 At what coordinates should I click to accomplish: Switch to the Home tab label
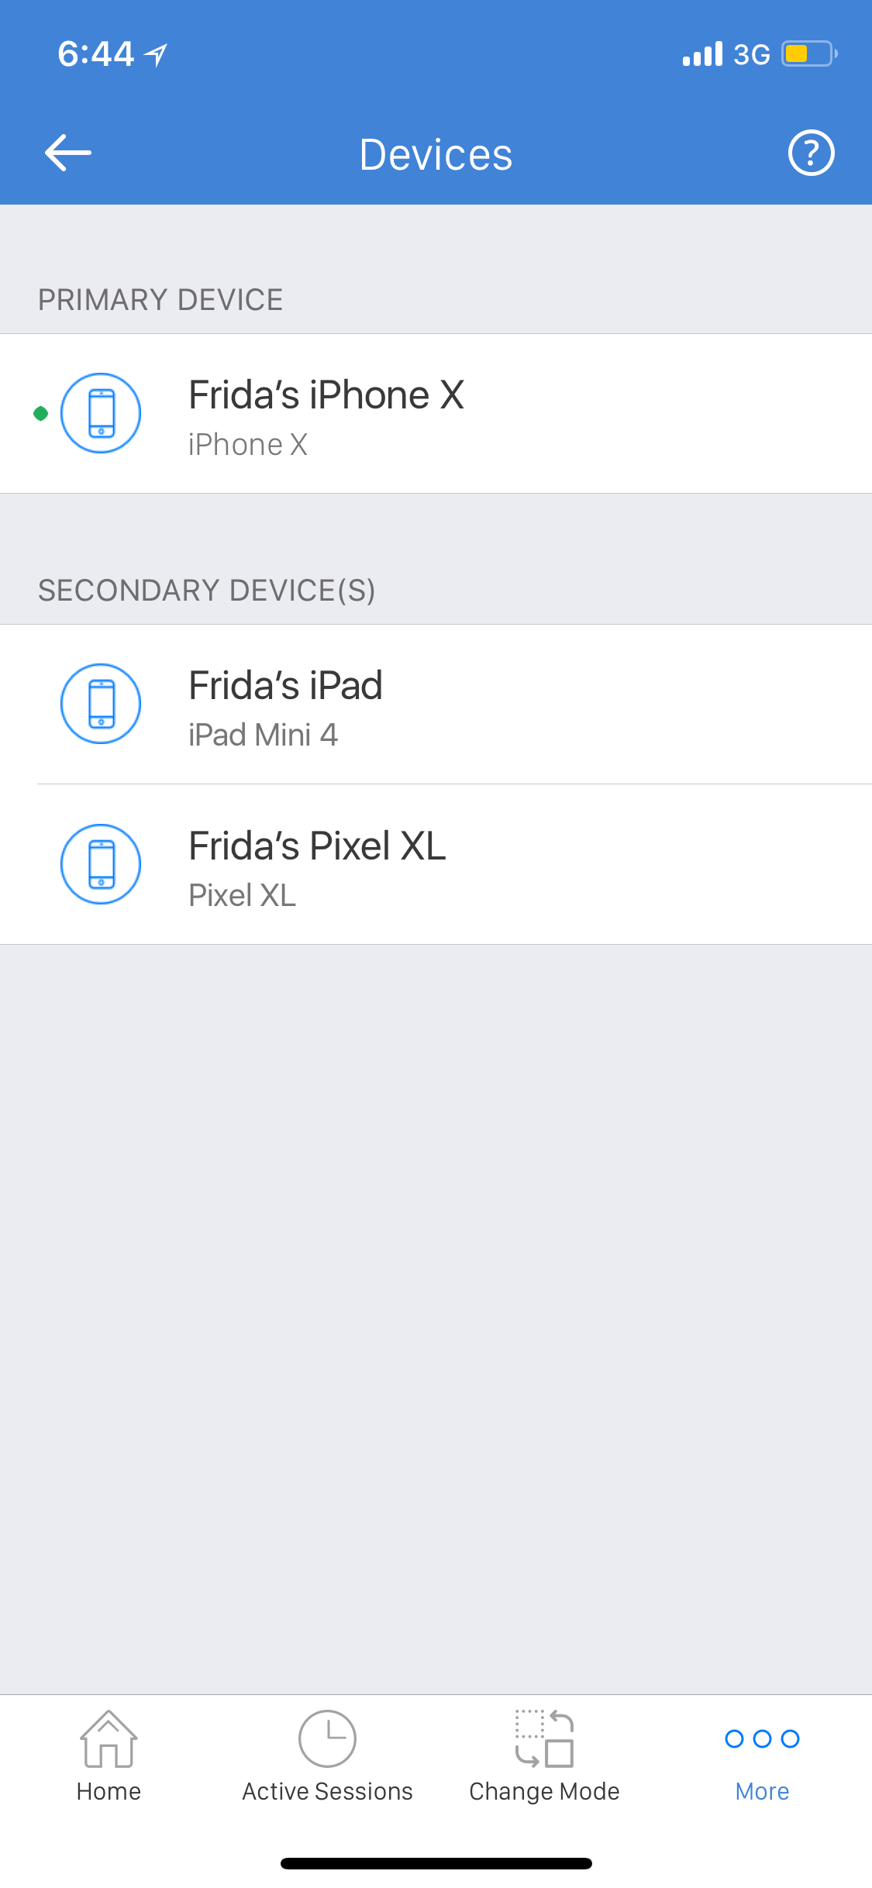coord(109,1792)
